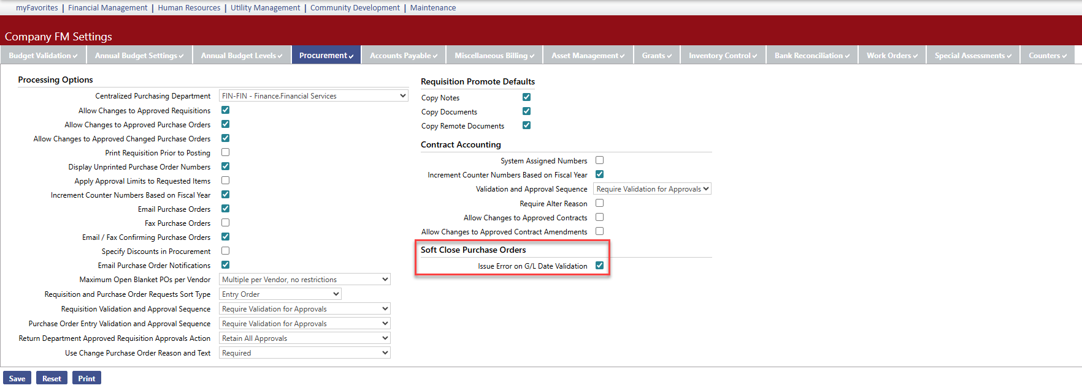Open the Accounts Payable tab
Viewport: 1082px width, 388px height.
click(403, 56)
